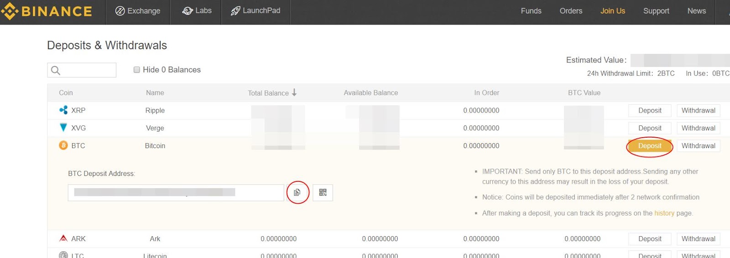Select the Verge name cell

155,128
